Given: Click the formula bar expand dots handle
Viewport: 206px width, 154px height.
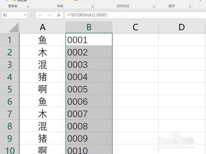Looking at the screenshot, I should (31, 15).
